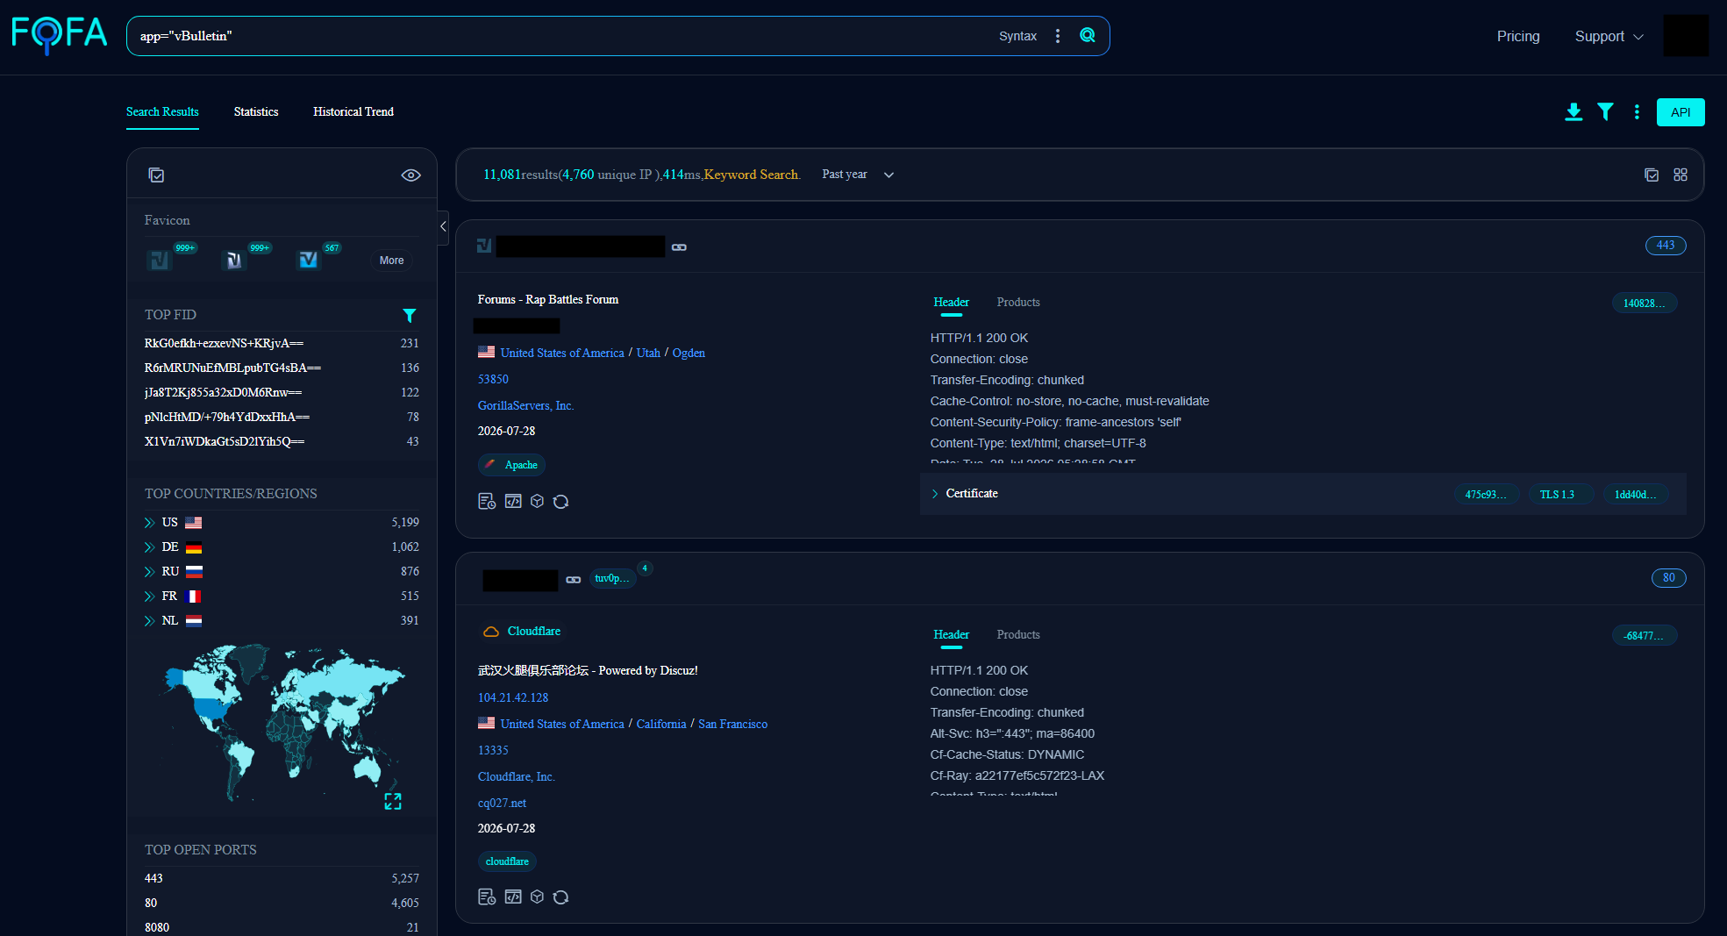Toggle select-all results checkbox icon
This screenshot has height=936, width=1727.
[1652, 175]
